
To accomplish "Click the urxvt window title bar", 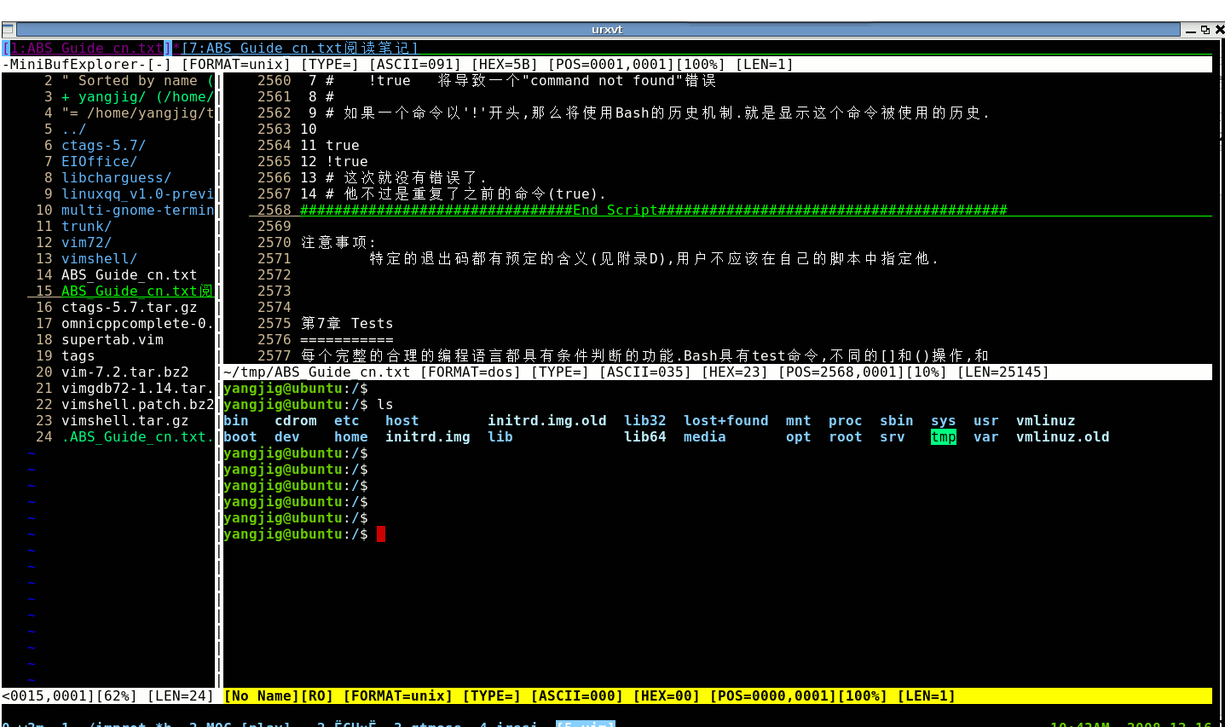I will pos(597,29).
